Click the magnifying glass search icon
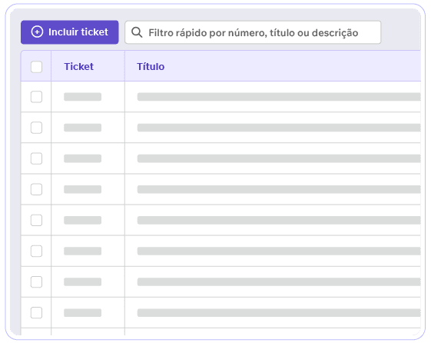Screen dimensions: 431x343 [137, 32]
